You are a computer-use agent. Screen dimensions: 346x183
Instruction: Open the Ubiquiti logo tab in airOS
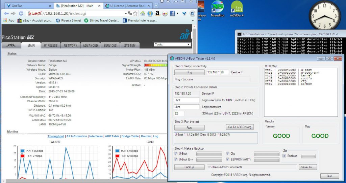tap(11, 45)
